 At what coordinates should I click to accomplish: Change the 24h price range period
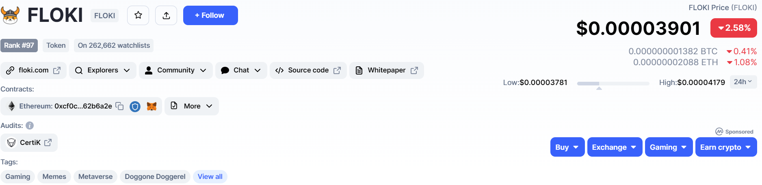point(743,82)
